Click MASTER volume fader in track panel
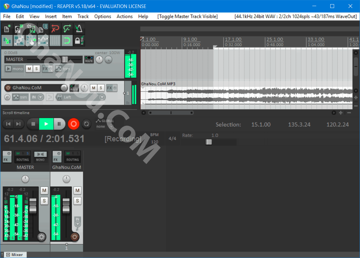This screenshot has height=258, width=360. pyautogui.click(x=65, y=60)
